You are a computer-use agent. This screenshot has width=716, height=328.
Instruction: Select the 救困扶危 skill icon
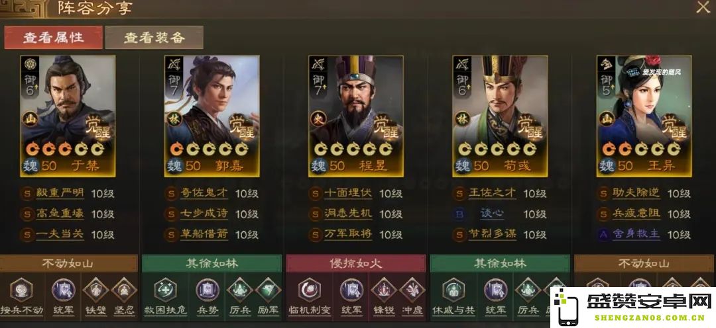[165, 290]
